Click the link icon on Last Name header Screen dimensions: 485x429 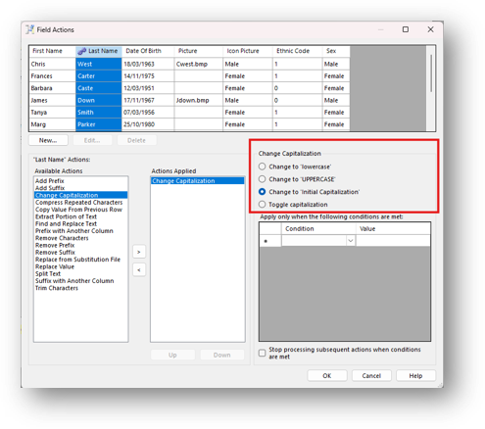click(81, 51)
